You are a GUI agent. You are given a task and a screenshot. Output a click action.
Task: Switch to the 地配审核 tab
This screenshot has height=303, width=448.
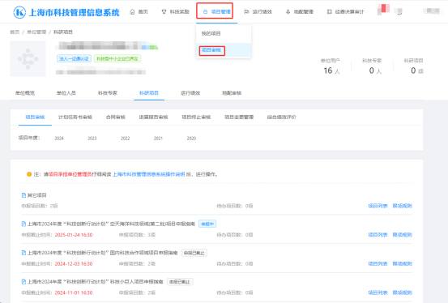(232, 93)
